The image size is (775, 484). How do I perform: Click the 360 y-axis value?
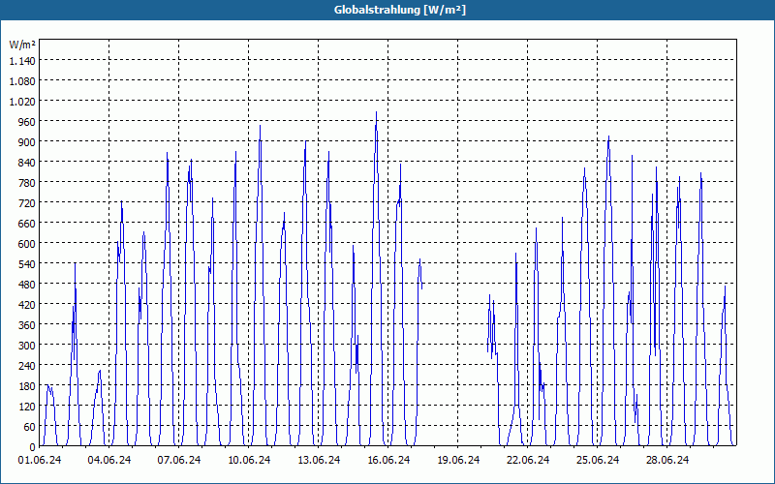click(x=27, y=324)
